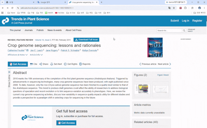Open the AI Chat bookmark folder
This screenshot has width=207, height=128.
(71, 13)
